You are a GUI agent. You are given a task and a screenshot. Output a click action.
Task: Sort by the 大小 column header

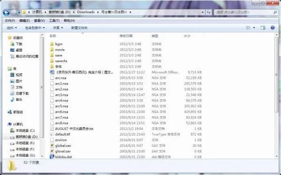[x=187, y=36]
